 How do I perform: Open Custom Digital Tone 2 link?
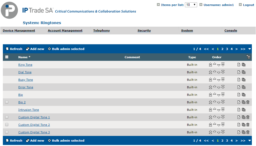34,125
